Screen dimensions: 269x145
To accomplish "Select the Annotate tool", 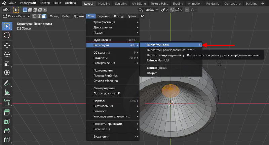I will point(7,83).
